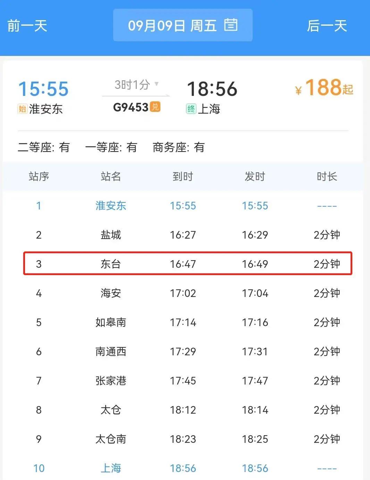
Task: Select 淮安东 in the stop list
Action: pos(111,206)
